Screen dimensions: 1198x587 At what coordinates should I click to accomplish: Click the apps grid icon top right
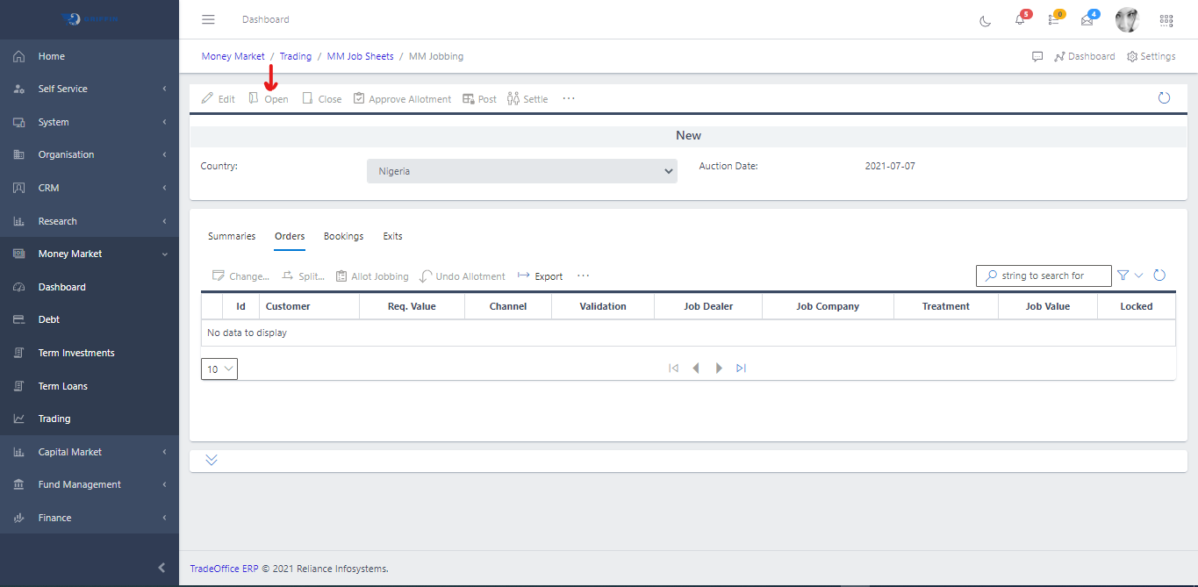1166,19
